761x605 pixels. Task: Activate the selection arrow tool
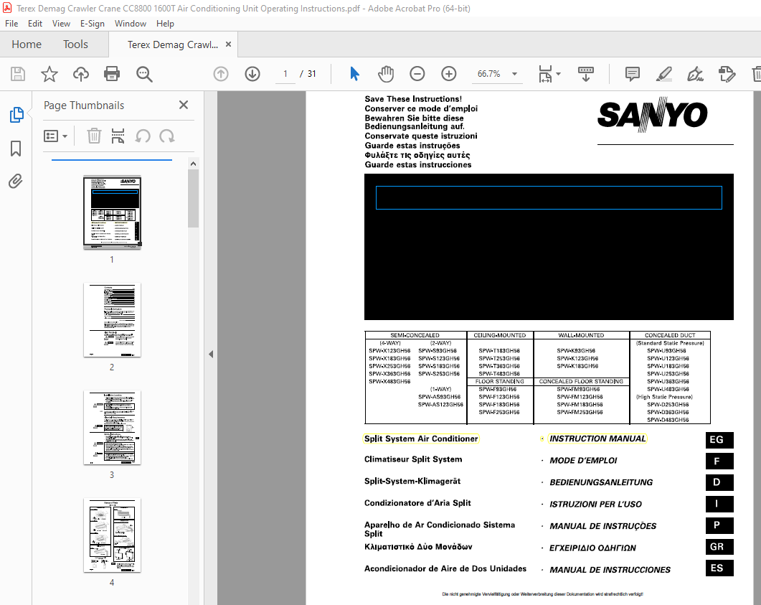[355, 74]
